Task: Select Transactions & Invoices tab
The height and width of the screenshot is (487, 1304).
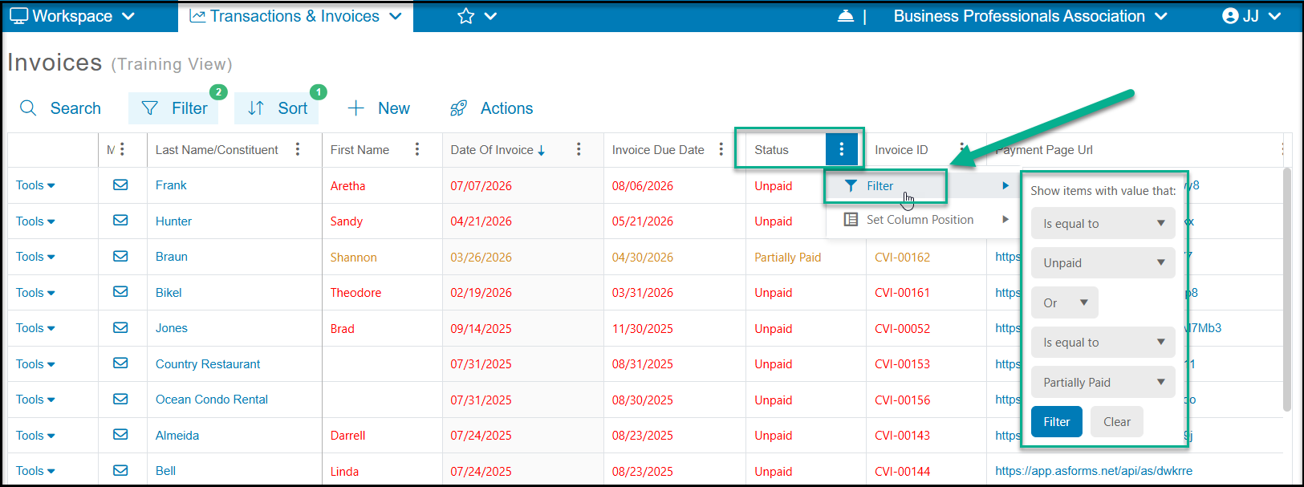Action: pos(295,16)
